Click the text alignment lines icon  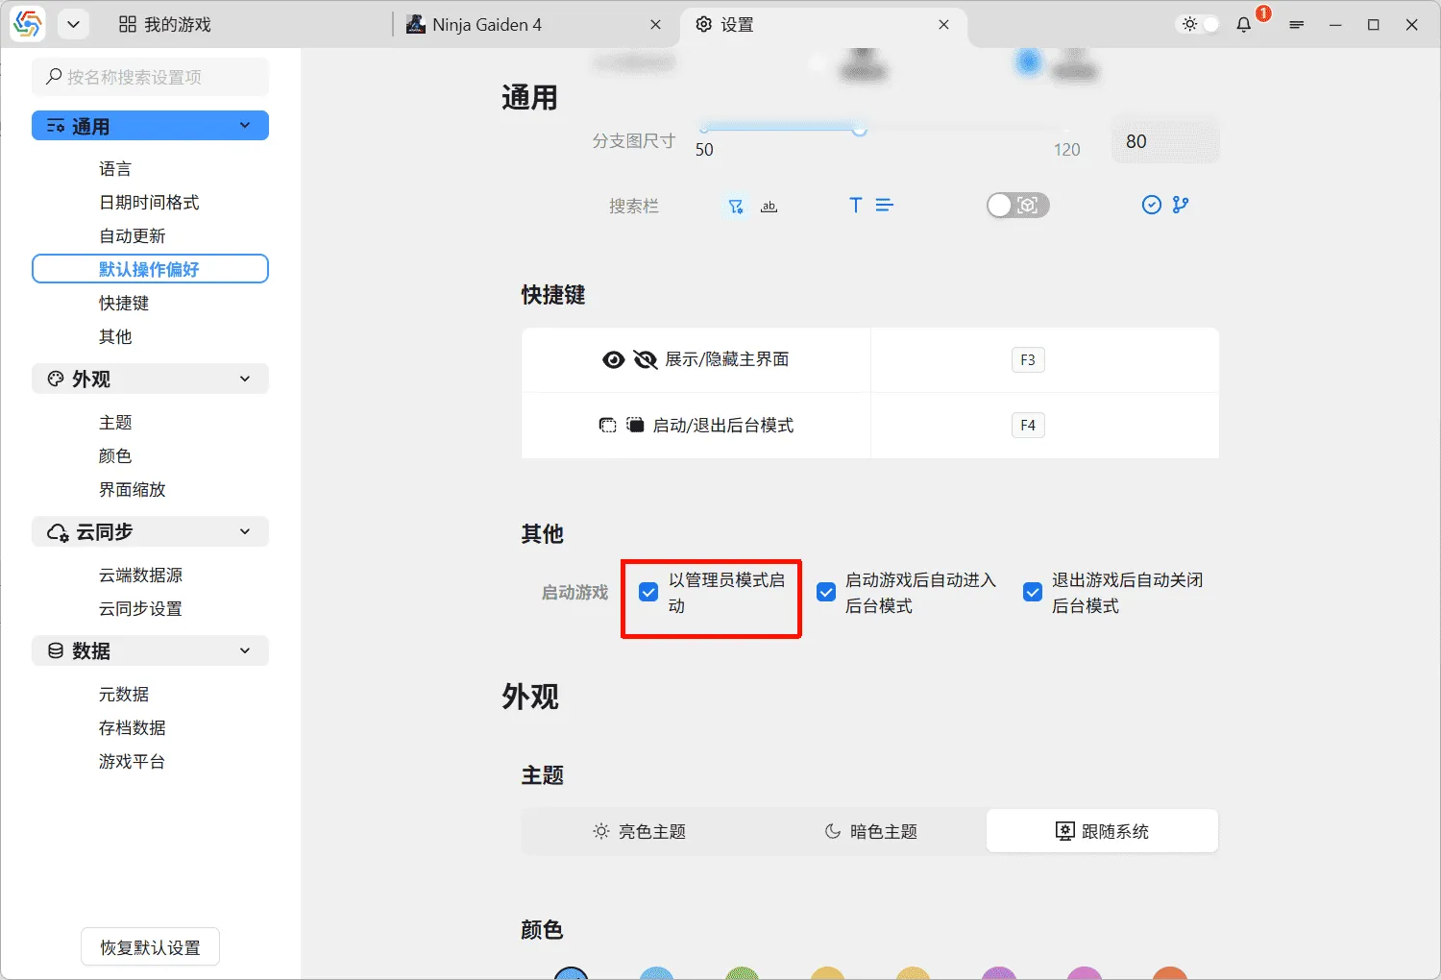coord(885,205)
